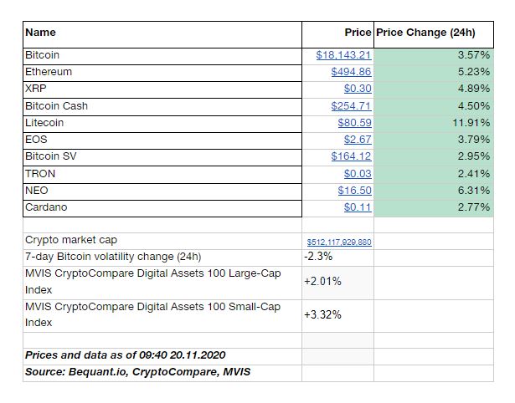Click the Prices and data timestamp cell
This screenshot has height=403, width=515.
coord(162,356)
